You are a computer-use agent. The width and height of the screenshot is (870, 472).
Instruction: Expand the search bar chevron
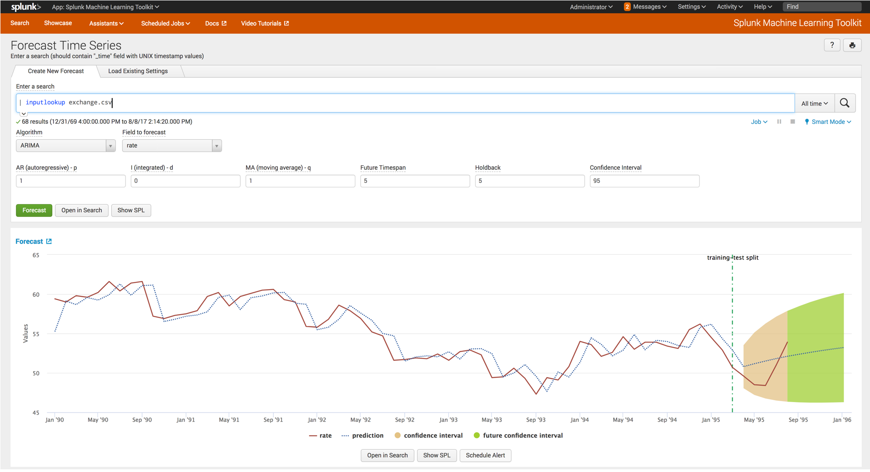(24, 113)
